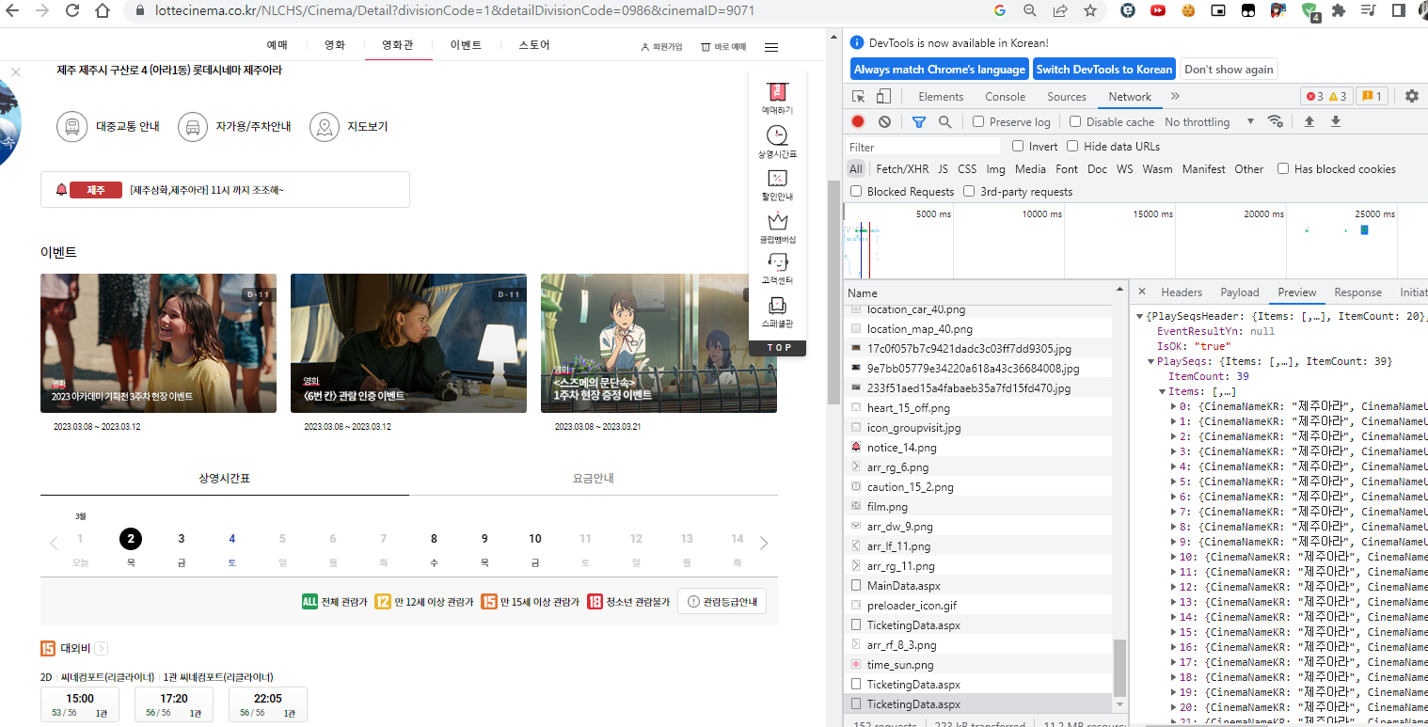
Task: Click the Import HAR upload arrow icon
Action: click(1309, 121)
